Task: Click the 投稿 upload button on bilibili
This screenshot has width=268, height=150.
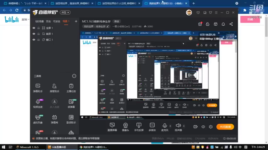Action: [250, 19]
